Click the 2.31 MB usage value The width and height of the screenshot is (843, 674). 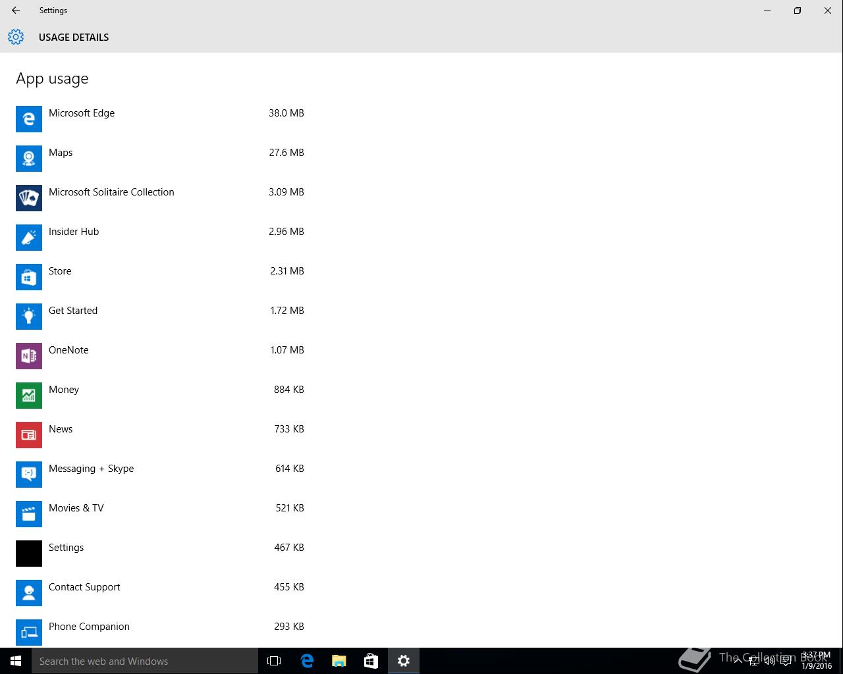tap(287, 271)
